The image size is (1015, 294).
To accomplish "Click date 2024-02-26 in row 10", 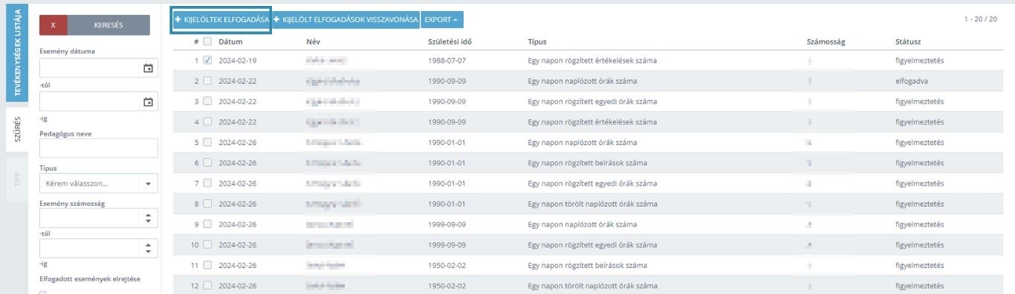I will point(238,244).
